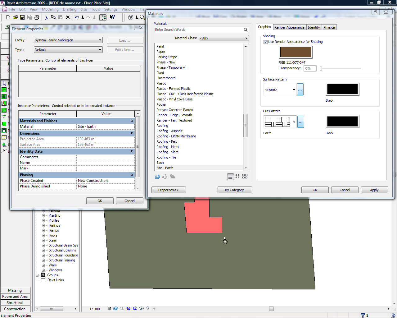Click the search magnifier in the Materials box

[x=246, y=30]
